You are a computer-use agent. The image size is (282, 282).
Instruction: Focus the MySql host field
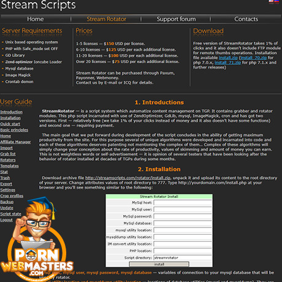(x=183, y=202)
